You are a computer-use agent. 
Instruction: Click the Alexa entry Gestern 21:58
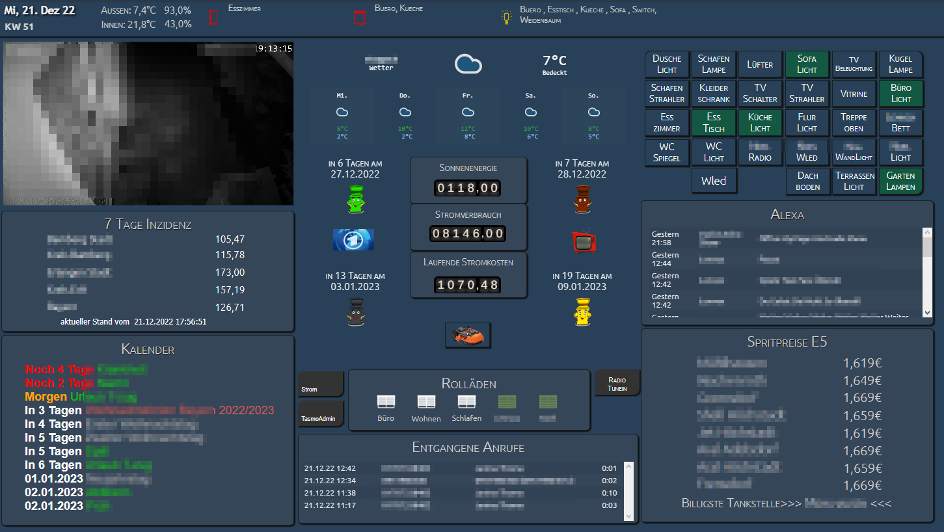point(787,238)
